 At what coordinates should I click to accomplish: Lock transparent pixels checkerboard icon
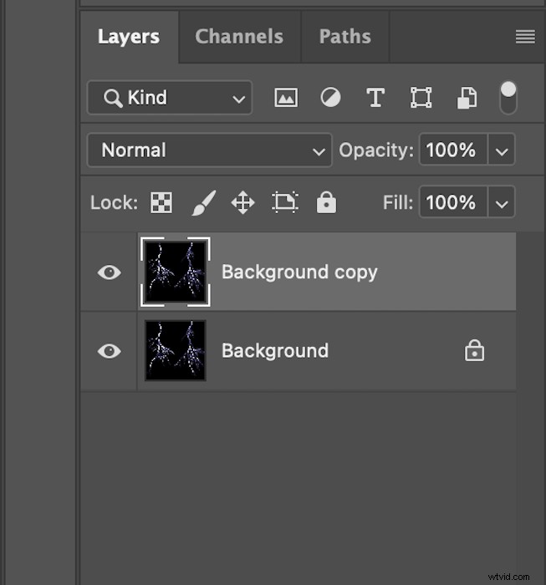[161, 202]
